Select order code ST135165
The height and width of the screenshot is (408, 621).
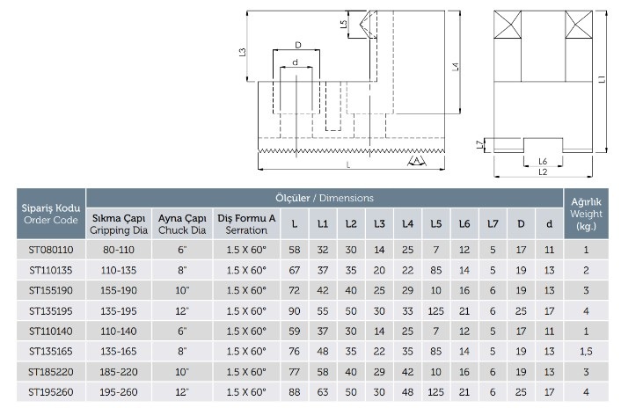[51, 352]
